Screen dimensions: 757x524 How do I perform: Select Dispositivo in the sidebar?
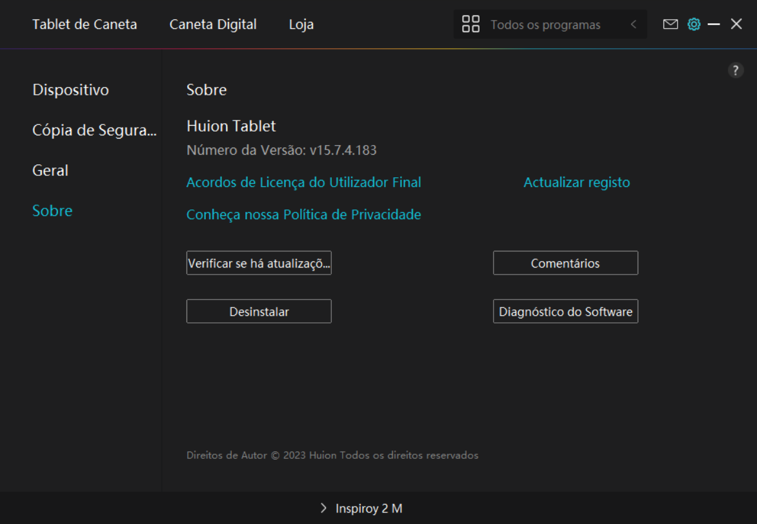tap(70, 90)
